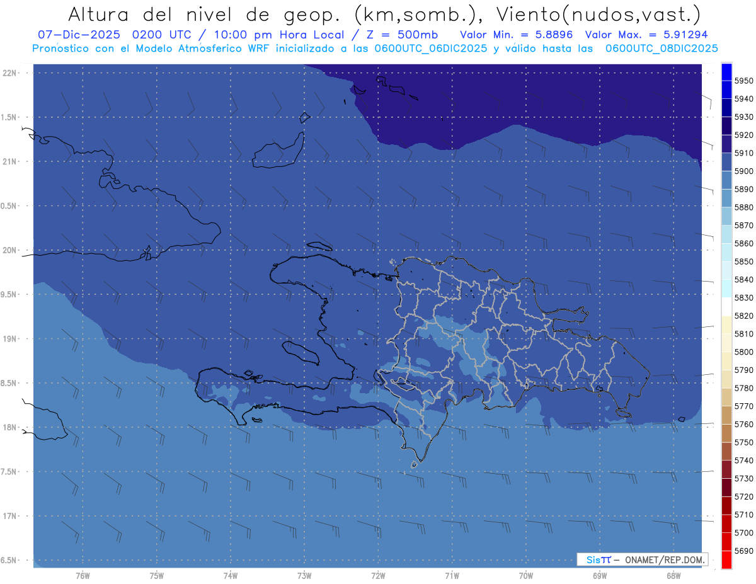
Task: Click the 'Valor Min. = 5.8896' text
Action: 517,35
